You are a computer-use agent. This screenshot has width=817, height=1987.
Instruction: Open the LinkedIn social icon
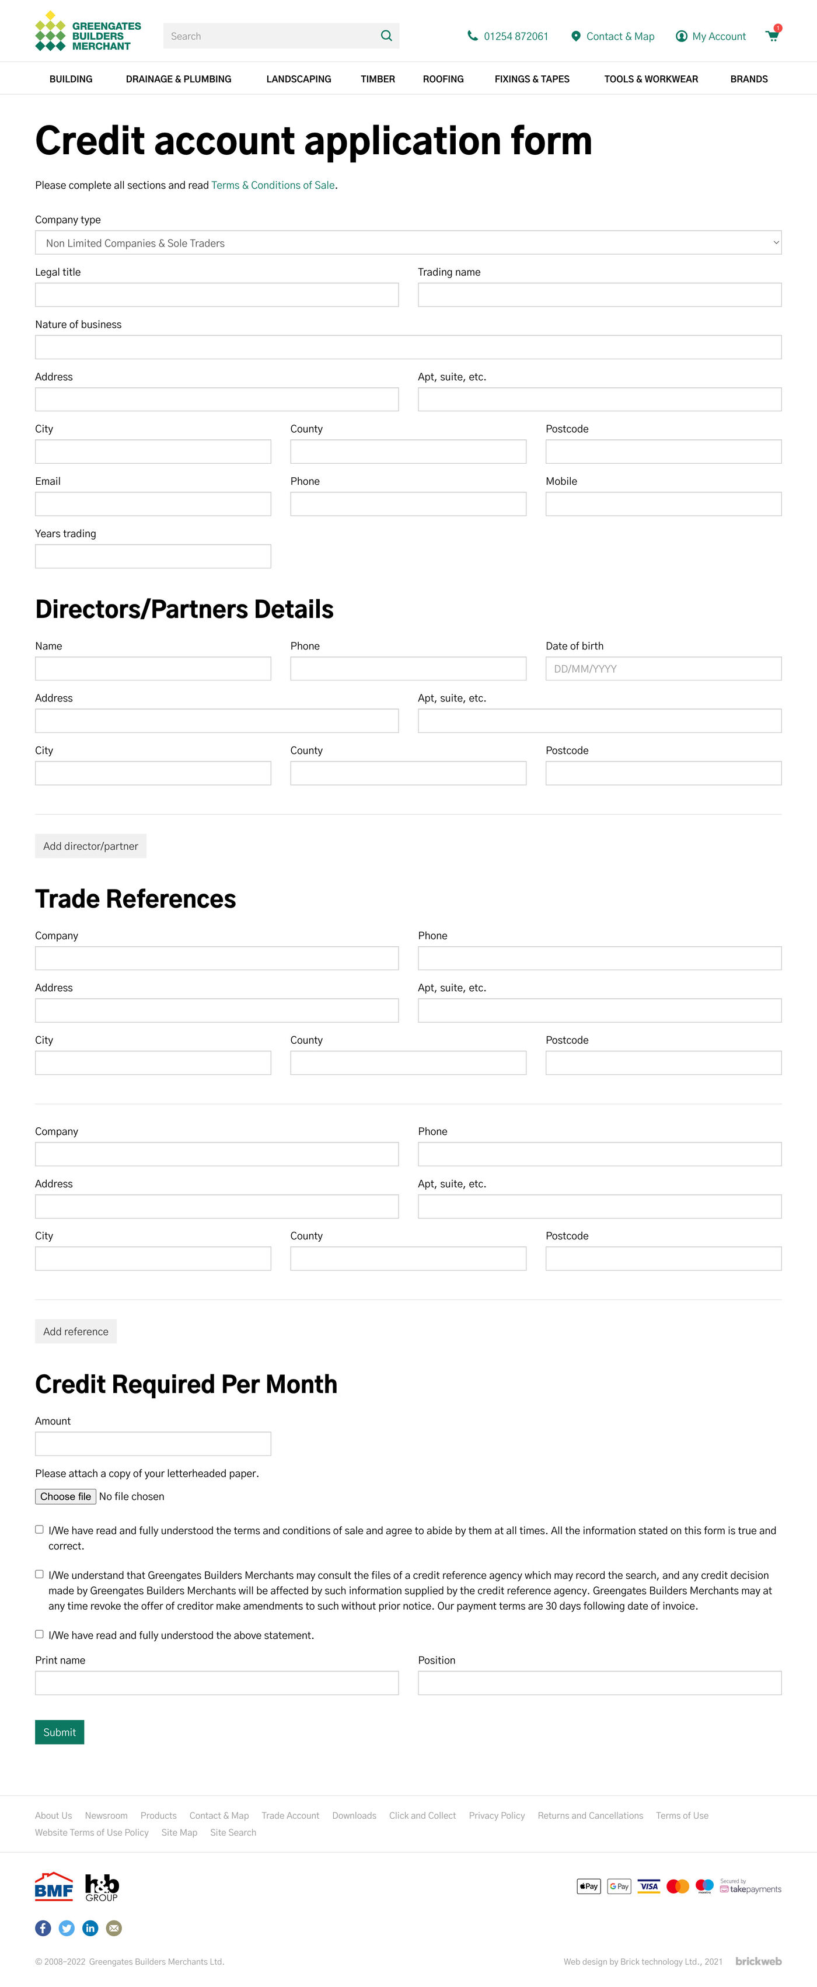[90, 1927]
